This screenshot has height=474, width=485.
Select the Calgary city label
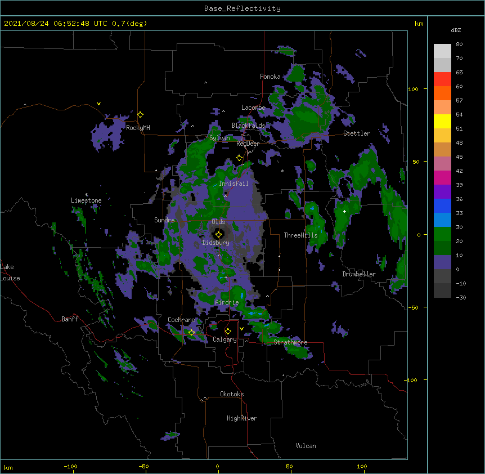click(224, 339)
